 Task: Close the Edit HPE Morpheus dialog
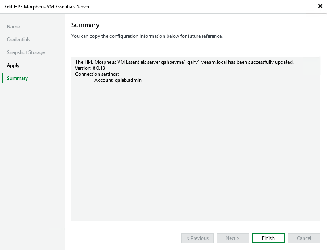320,6
